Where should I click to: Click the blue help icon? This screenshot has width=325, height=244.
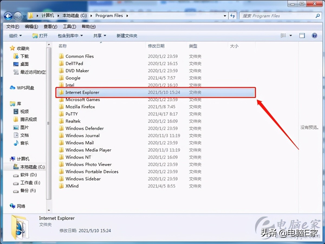tap(314, 36)
